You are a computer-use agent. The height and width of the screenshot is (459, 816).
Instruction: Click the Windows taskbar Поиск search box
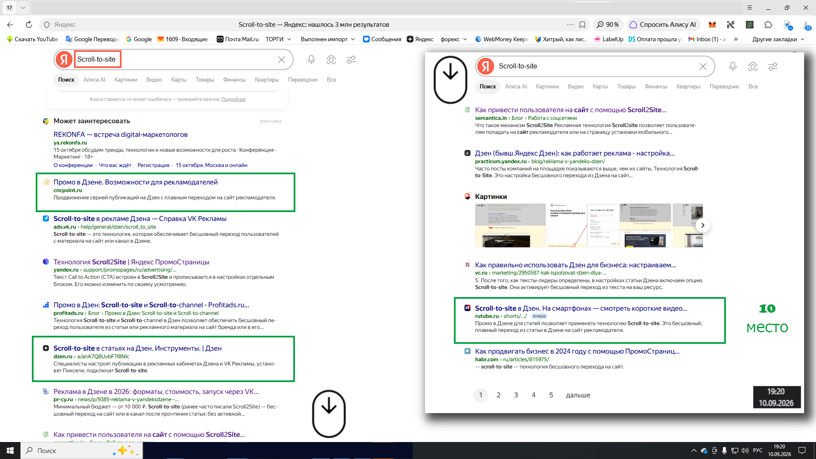(82, 450)
